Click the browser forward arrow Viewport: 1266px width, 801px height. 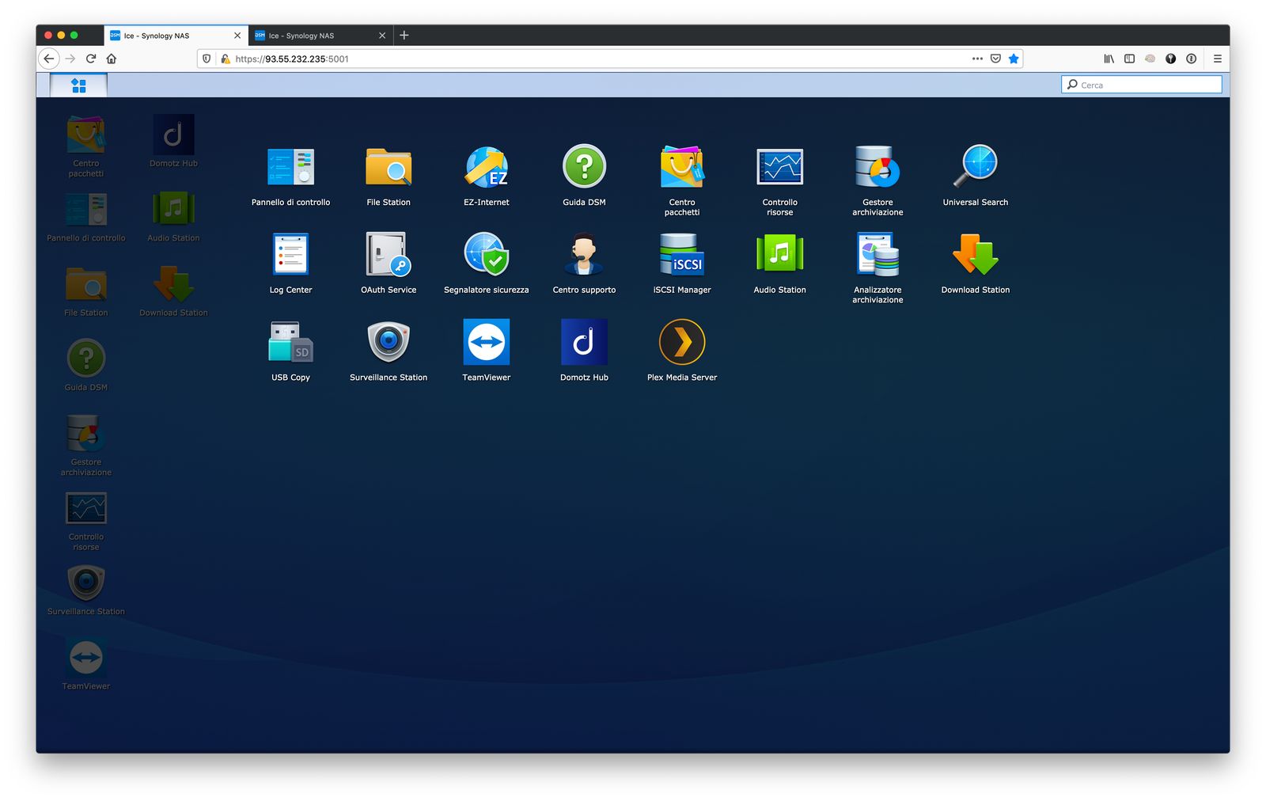click(x=70, y=59)
